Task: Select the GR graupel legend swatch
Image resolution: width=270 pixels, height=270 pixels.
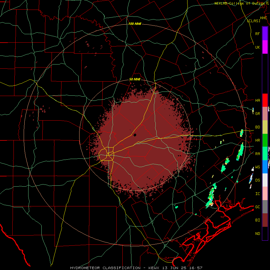Action: (x=265, y=114)
